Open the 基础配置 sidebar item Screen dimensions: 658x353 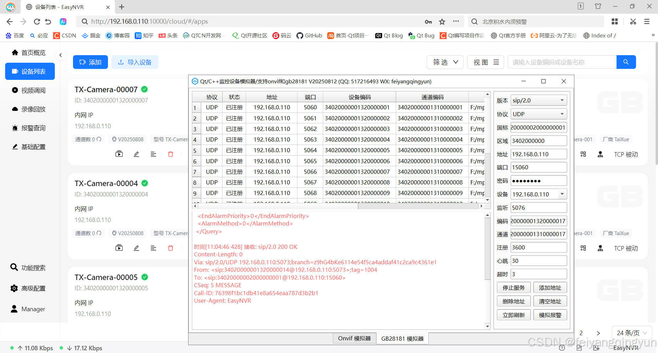coord(29,147)
